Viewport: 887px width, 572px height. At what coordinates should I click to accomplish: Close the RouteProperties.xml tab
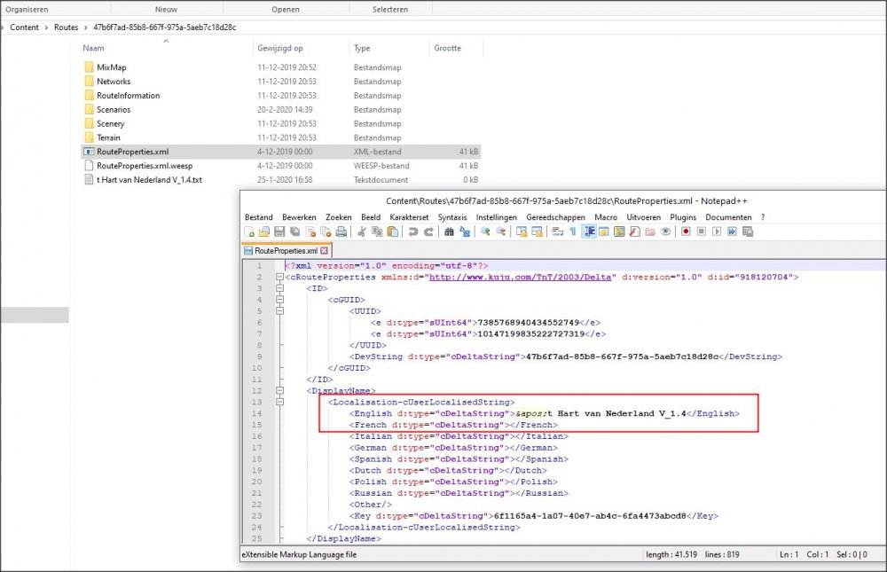(323, 251)
